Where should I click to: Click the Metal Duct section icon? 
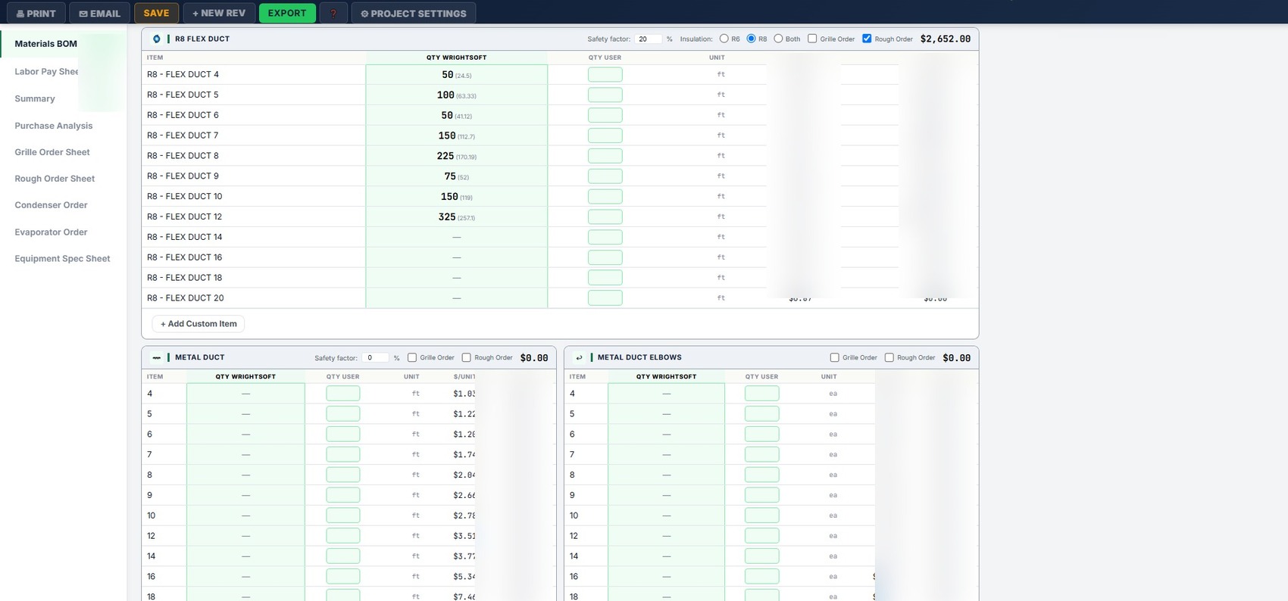(x=157, y=357)
